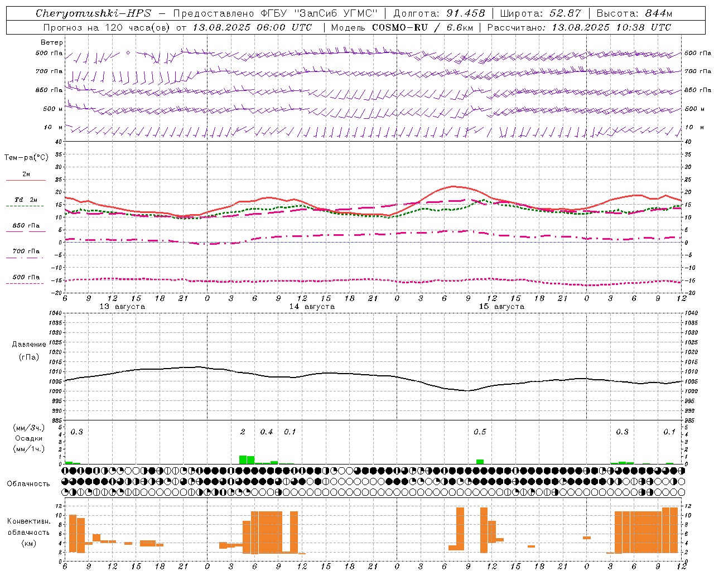The height and width of the screenshot is (571, 714).
Task: Click the 500 гПа dotted temperature legend entry
Action: (x=26, y=279)
